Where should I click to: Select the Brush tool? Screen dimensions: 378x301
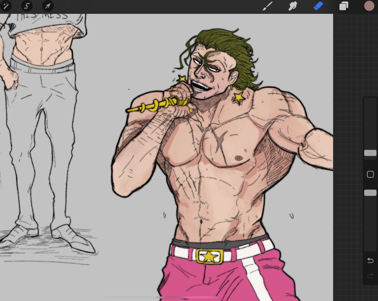267,6
